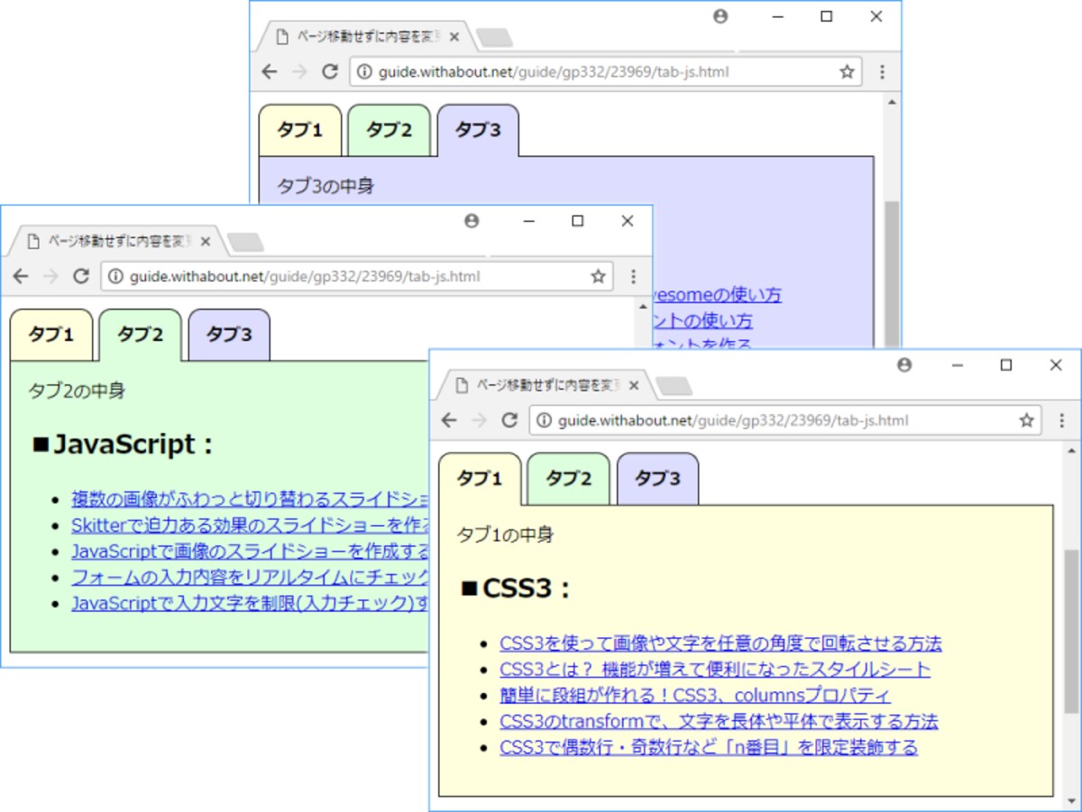Open the Chrome menu dots in the front タブ1 window

point(1061,420)
